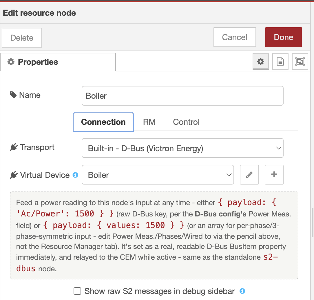314x300 pixels.
Task: Click the "D-Bus config's" bold text
Action: coord(220,214)
